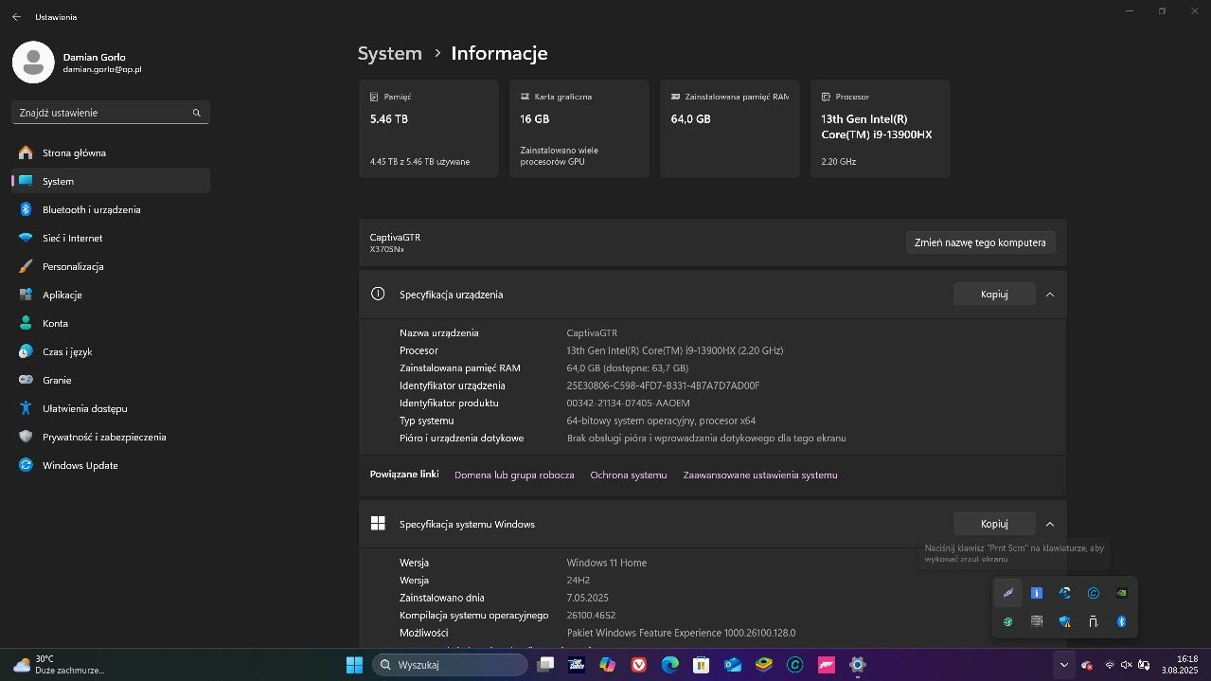Open the Forza Horizon taskbar icon
This screenshot has width=1211, height=681.
point(826,665)
